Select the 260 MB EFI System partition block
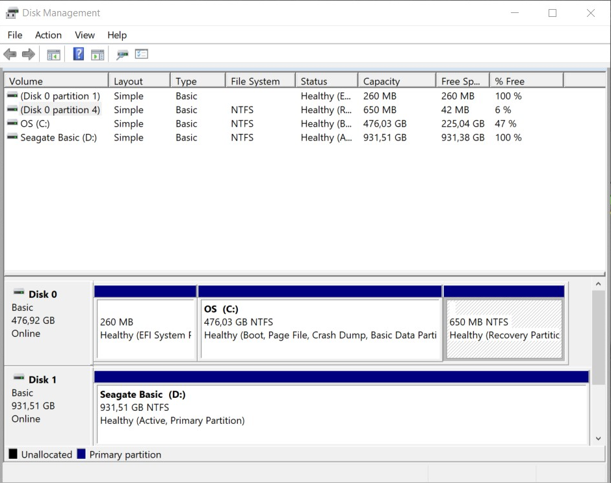 coord(146,322)
